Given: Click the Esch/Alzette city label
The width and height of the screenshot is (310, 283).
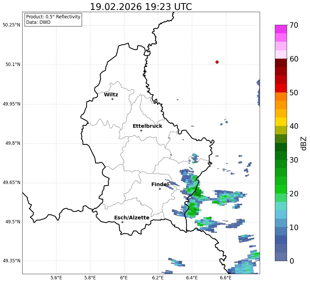Looking at the screenshot, I should [132, 218].
